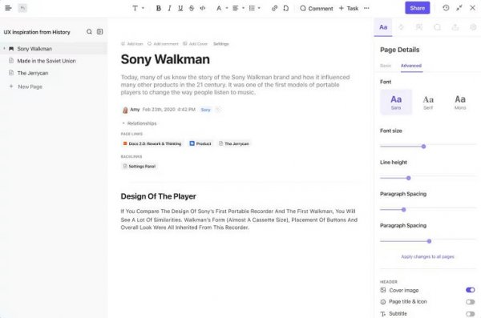The width and height of the screenshot is (481, 318).
Task: Open the hamburger menu icon
Action: tap(8, 8)
